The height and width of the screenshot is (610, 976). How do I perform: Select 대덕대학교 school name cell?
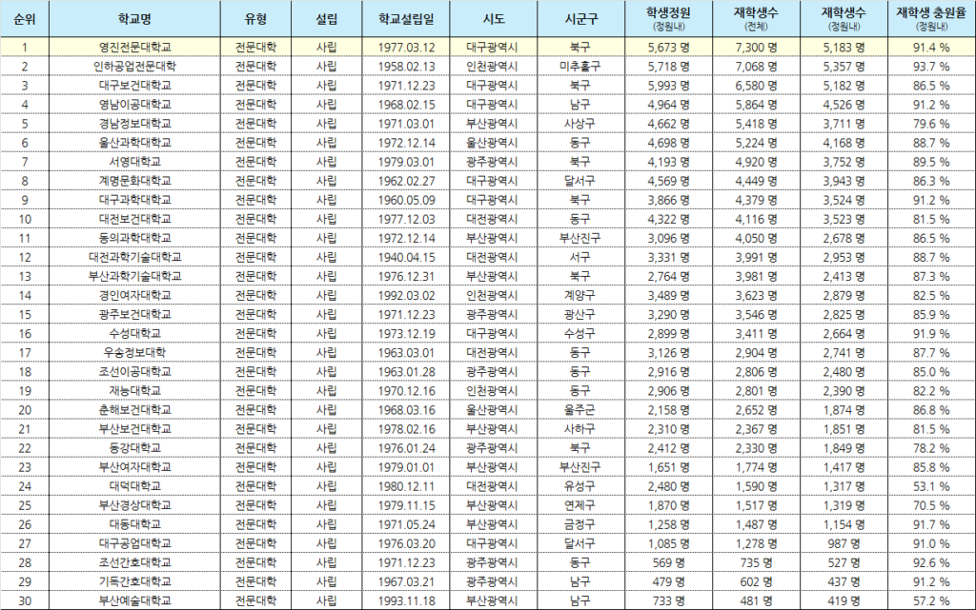135,486
